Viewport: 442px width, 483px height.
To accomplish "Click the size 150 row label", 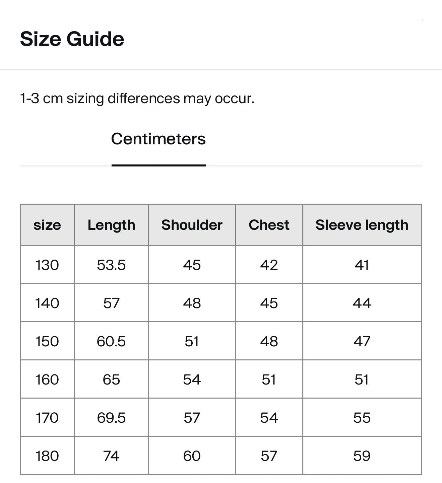I will click(x=47, y=341).
